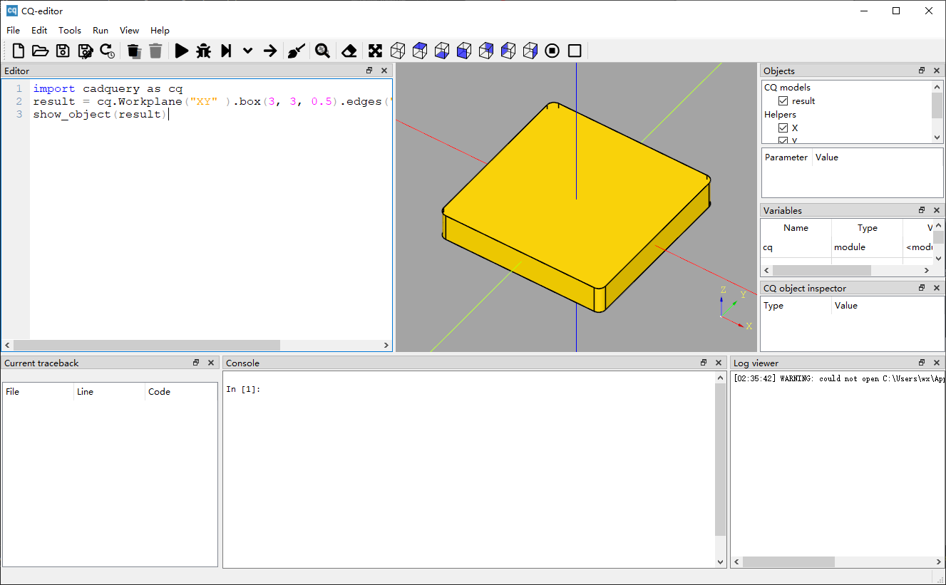Close the Objects panel
946x585 pixels.
(937, 71)
